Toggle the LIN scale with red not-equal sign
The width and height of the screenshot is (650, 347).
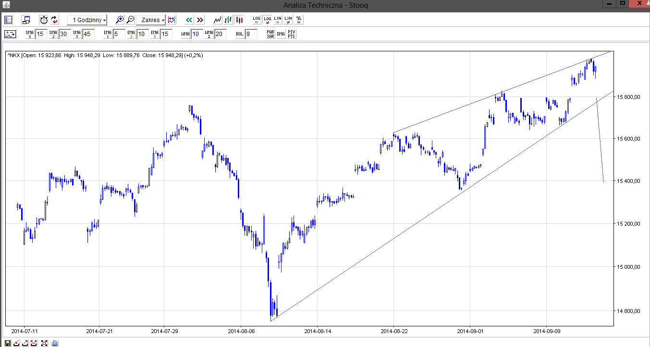288,20
